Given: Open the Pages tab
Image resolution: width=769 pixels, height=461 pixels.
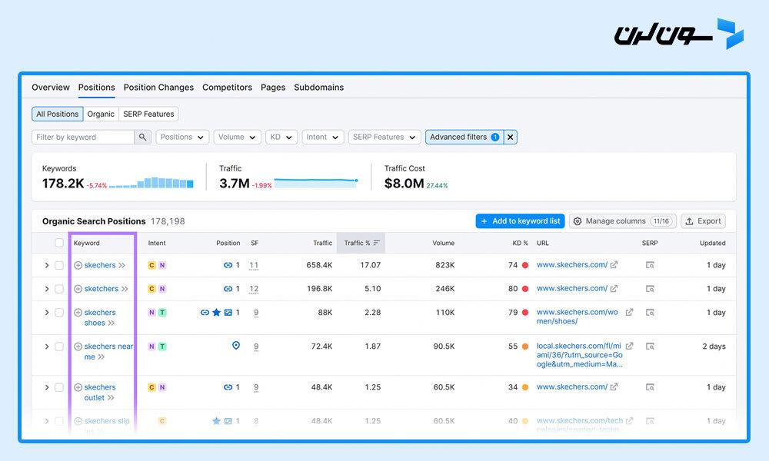Looking at the screenshot, I should pos(273,87).
